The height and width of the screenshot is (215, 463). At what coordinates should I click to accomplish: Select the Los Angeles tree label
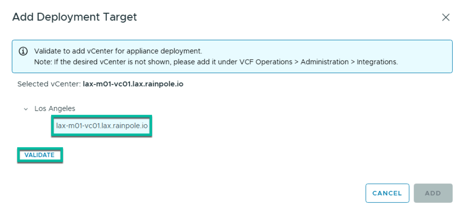coord(55,109)
